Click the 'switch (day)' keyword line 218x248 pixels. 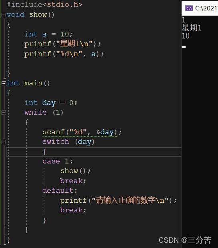68,142
